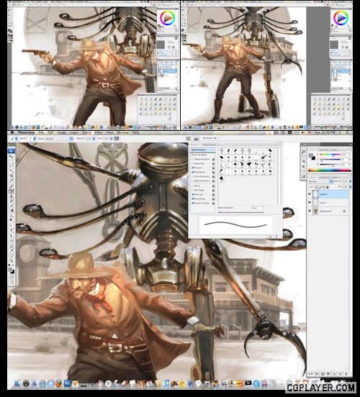360x397 pixels.
Task: Open the Layer menu
Action: coord(74,132)
